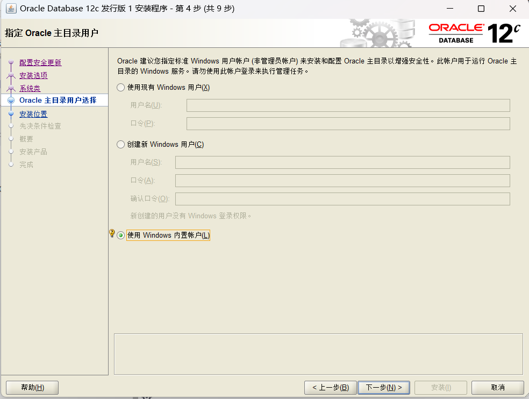Screen dimensions: 529x399
Task: Select the 创建新 Windows 用户 radio button
Action: click(121, 145)
